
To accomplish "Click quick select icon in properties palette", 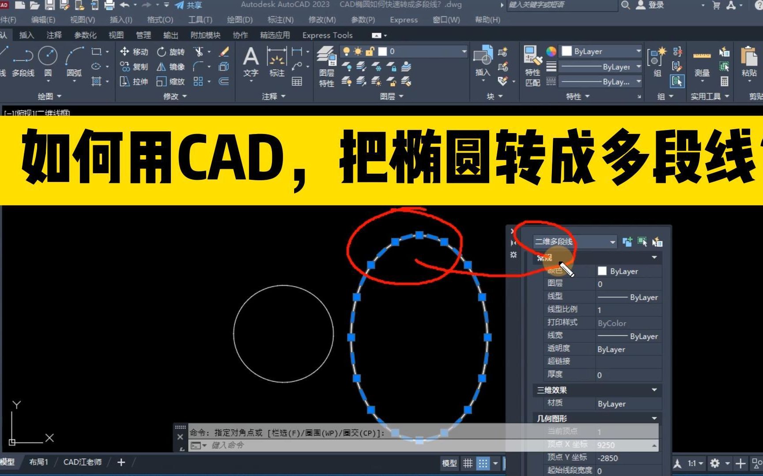I will (x=657, y=242).
